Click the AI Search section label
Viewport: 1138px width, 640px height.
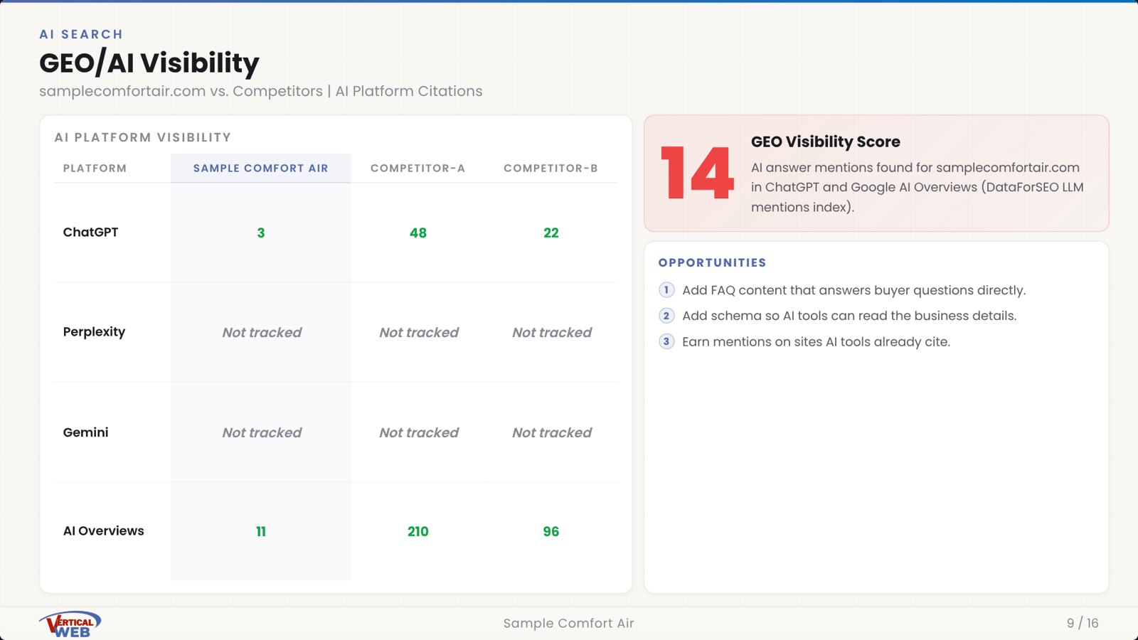(81, 34)
